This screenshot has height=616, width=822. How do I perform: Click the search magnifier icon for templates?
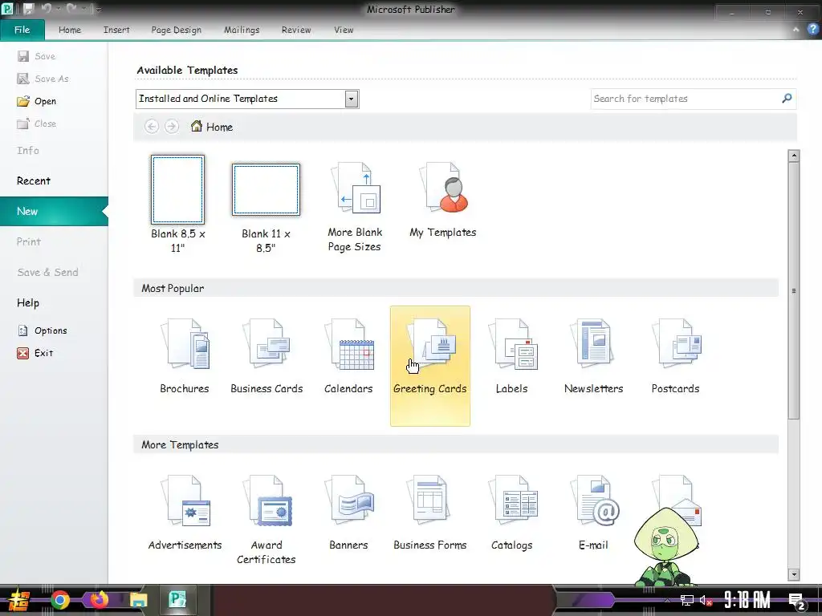tap(787, 99)
